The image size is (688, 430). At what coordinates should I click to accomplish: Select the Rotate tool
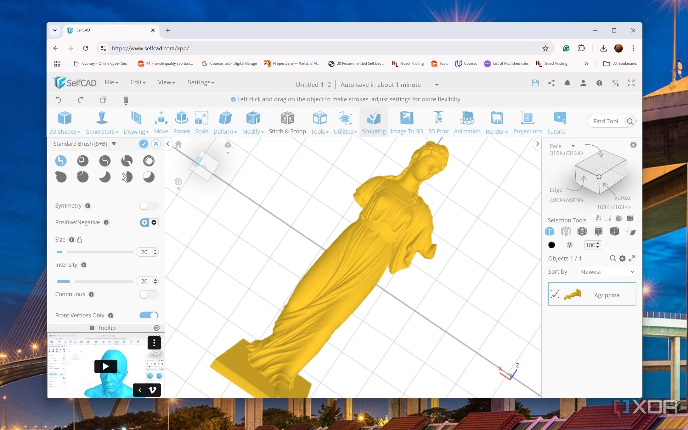point(182,123)
